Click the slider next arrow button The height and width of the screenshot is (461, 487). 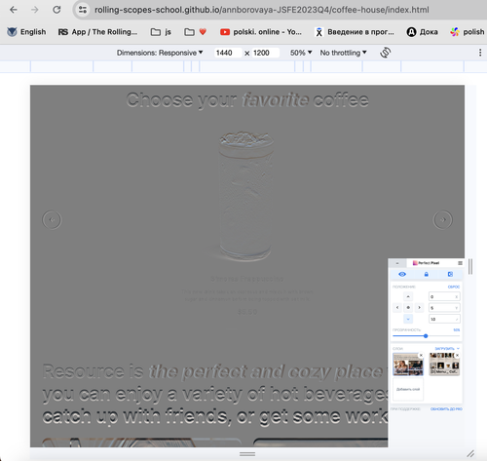[x=443, y=220]
